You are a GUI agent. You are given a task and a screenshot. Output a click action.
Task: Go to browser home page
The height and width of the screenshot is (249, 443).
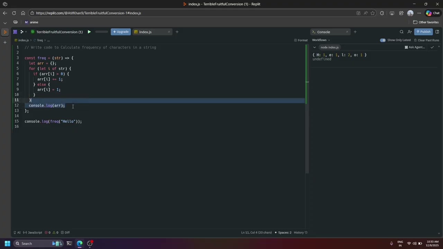(23, 13)
